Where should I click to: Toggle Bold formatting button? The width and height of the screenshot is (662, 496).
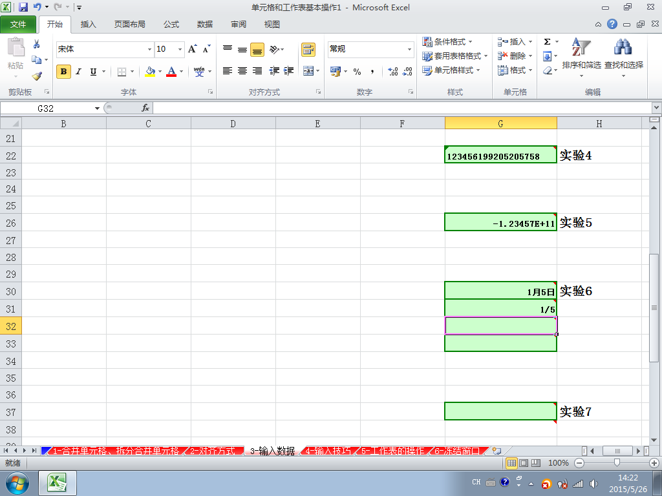click(x=63, y=72)
